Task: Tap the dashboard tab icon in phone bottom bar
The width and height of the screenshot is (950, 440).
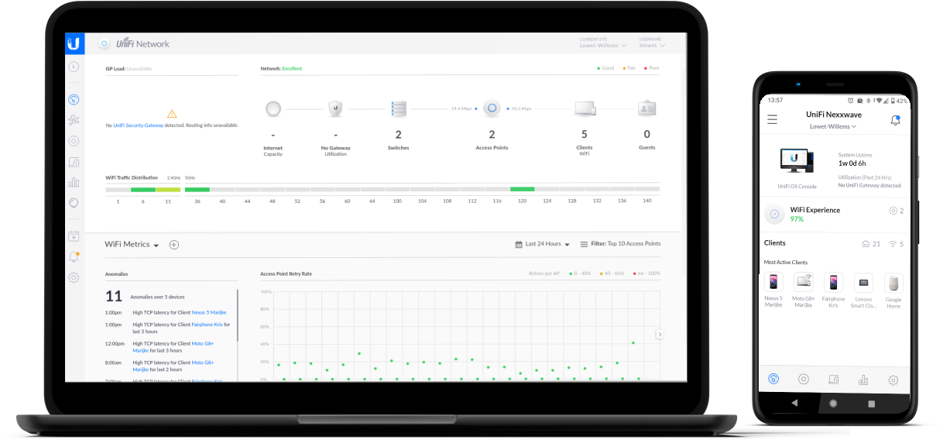Action: 773,380
